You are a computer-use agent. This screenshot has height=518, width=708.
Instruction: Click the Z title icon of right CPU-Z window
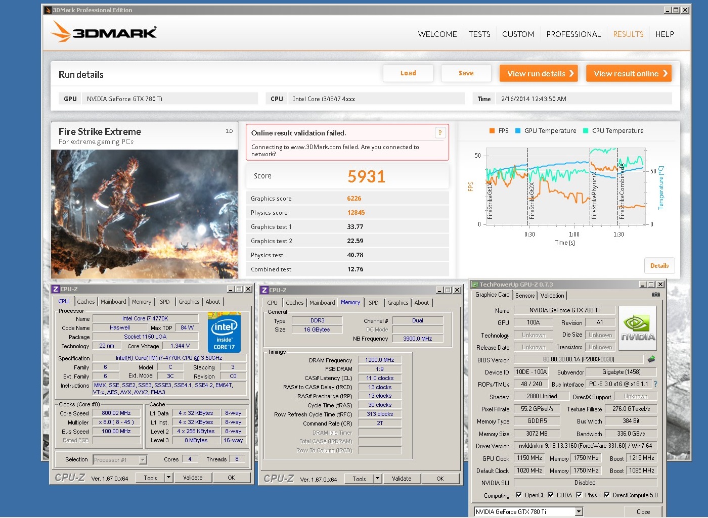pyautogui.click(x=264, y=290)
